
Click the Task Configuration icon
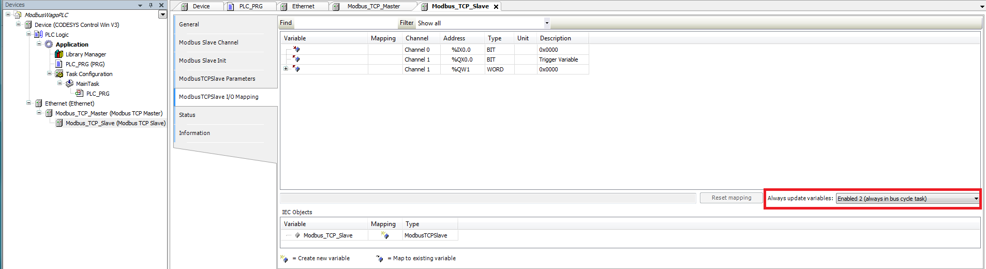[59, 74]
